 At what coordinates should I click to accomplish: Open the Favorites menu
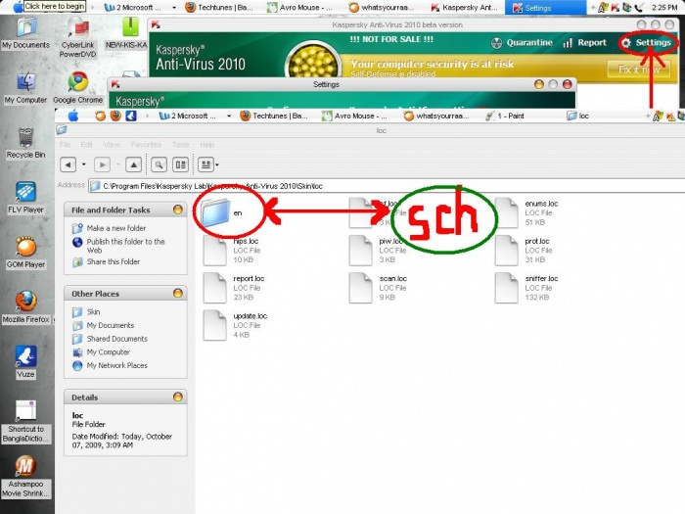[146, 145]
